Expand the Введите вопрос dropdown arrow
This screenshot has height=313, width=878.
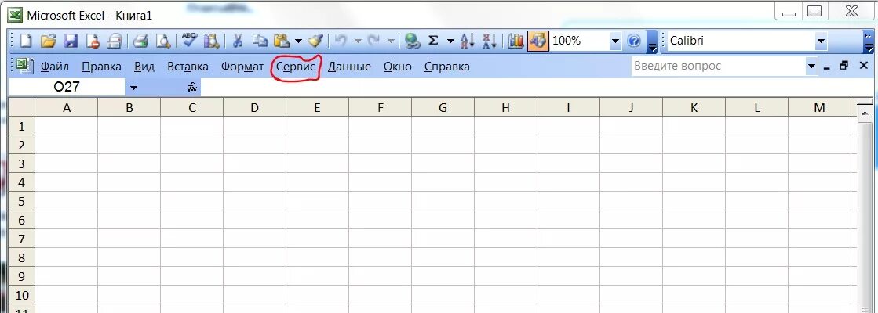[x=811, y=67]
